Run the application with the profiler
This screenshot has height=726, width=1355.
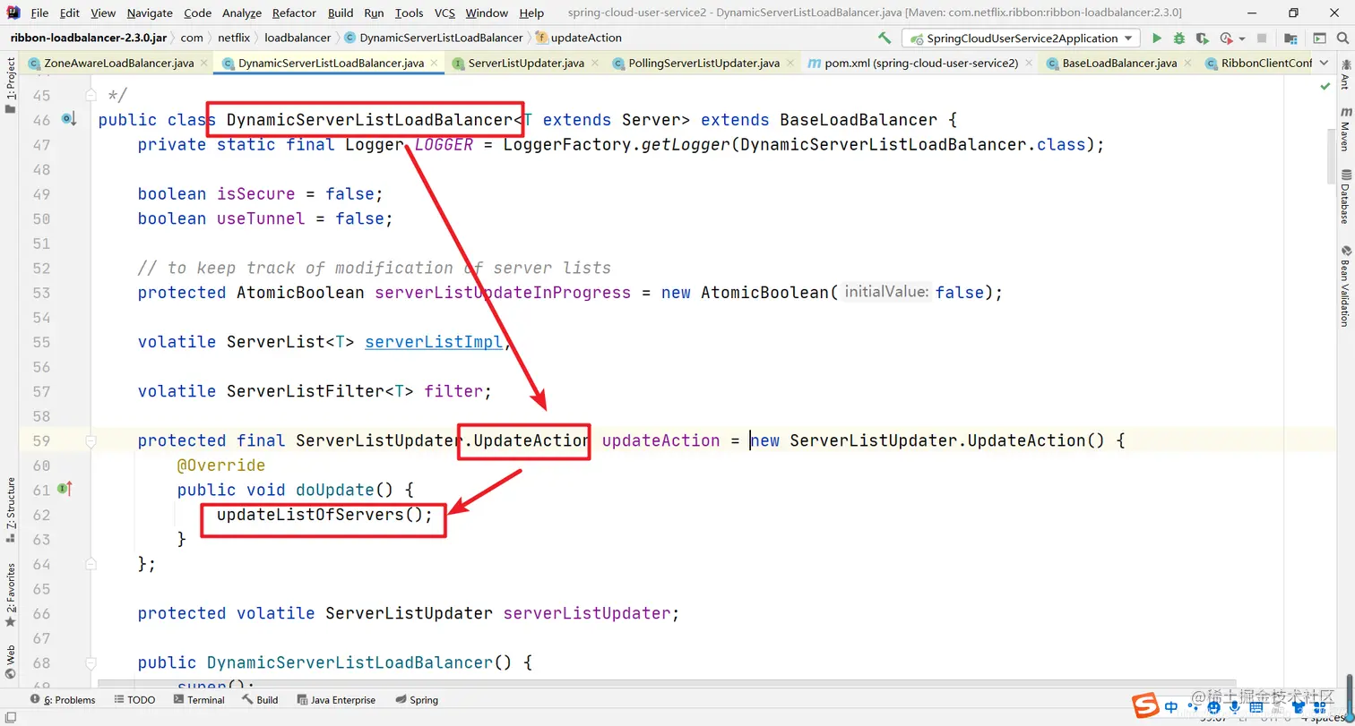click(1226, 38)
